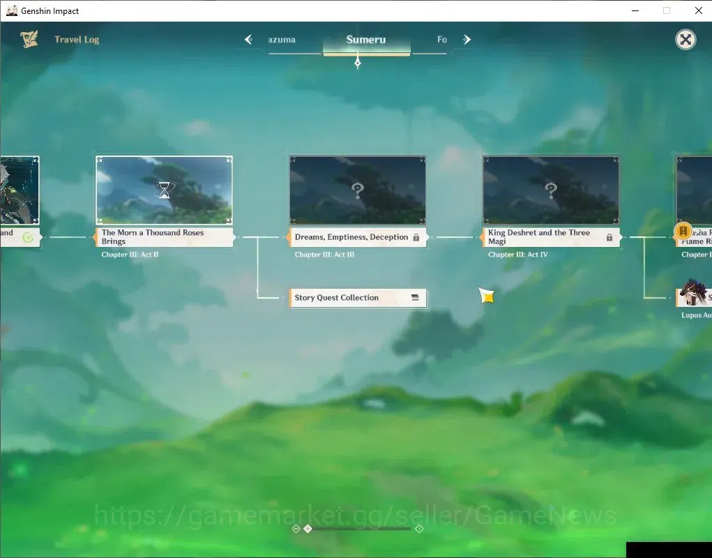Viewport: 712px width, 558px height.
Task: Switch to the Fontaine region tab
Action: (x=442, y=40)
